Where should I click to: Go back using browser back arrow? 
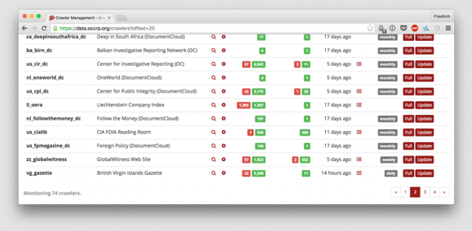coord(25,28)
